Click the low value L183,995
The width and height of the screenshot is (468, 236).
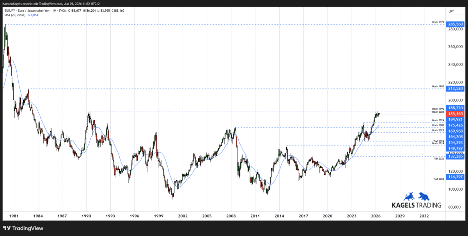pyautogui.click(x=104, y=11)
